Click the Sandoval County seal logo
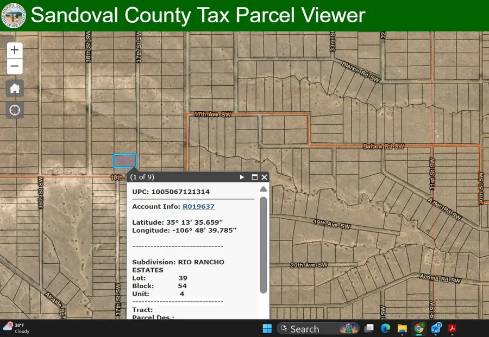489x337 pixels. [13, 16]
